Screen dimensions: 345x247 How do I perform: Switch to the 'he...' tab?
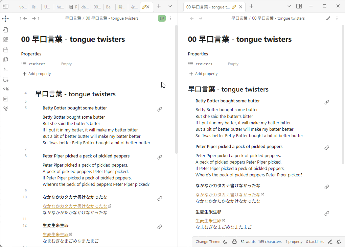60,7
